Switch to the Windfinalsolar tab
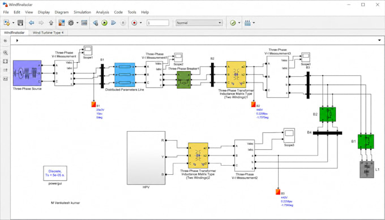The width and height of the screenshot is (385, 220). [14, 32]
